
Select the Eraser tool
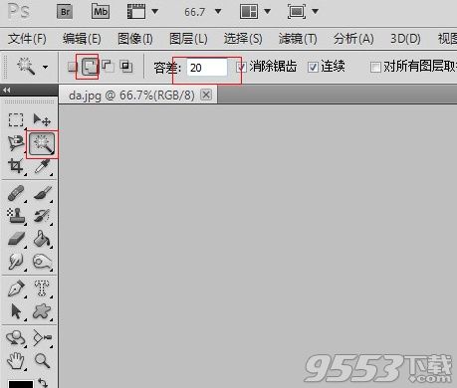point(16,239)
